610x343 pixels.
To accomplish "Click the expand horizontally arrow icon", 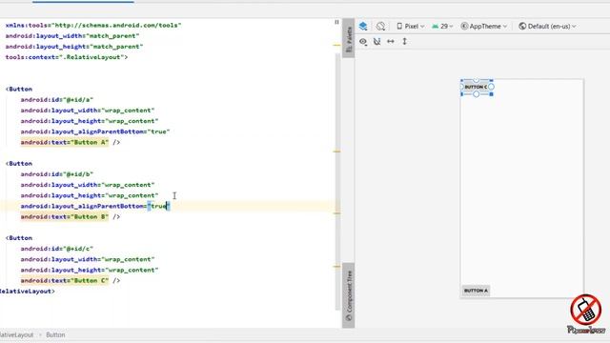I will 391,41.
